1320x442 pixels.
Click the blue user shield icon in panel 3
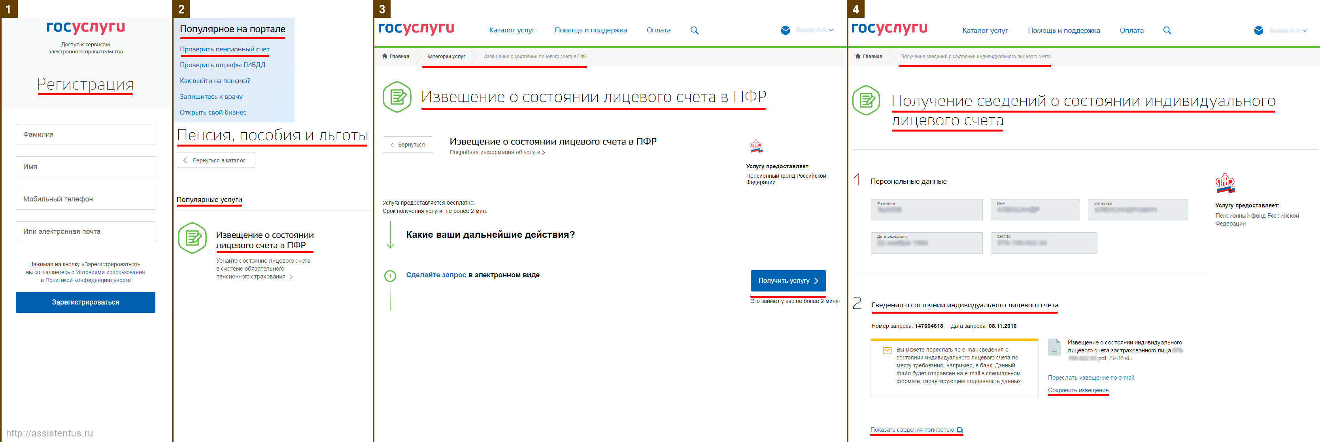785,30
